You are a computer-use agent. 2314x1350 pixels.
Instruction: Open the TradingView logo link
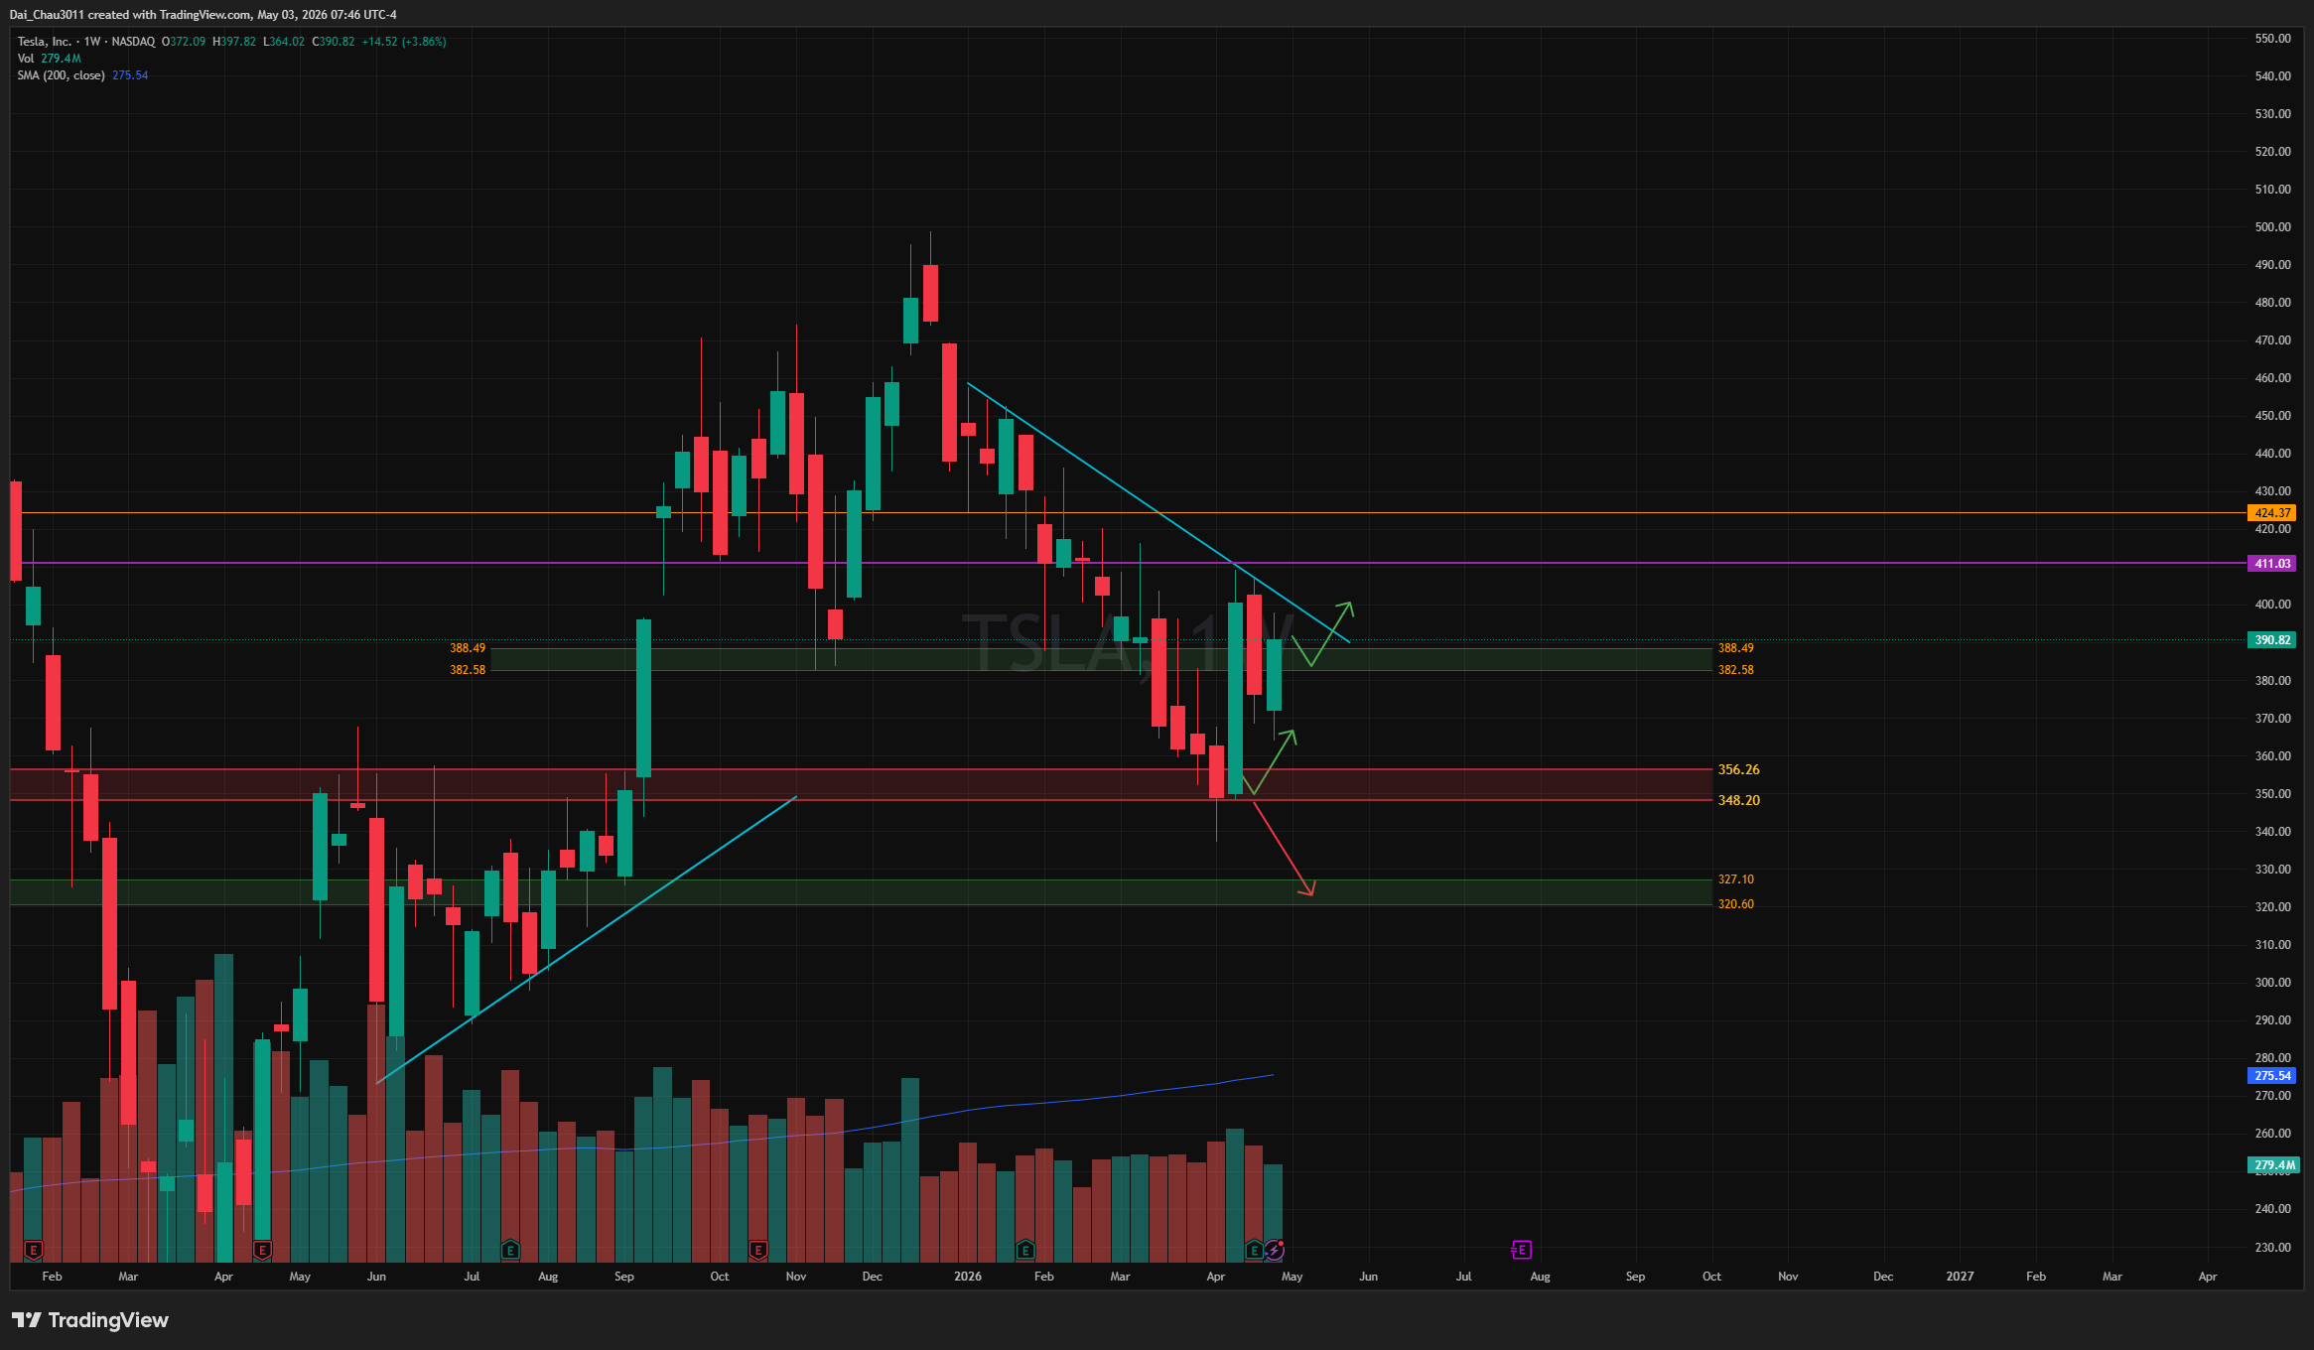tap(90, 1320)
